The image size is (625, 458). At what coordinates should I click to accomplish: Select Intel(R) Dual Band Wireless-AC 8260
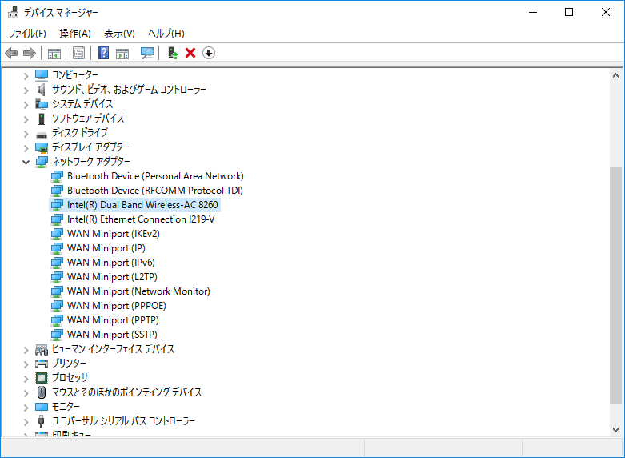[142, 205]
